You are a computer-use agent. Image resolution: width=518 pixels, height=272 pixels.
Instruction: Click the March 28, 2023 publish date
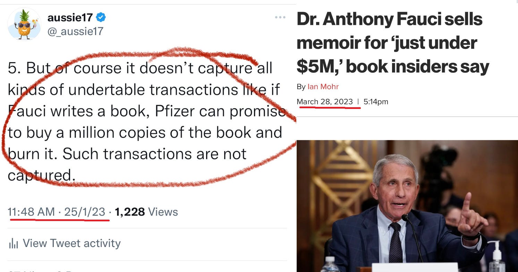(x=325, y=102)
